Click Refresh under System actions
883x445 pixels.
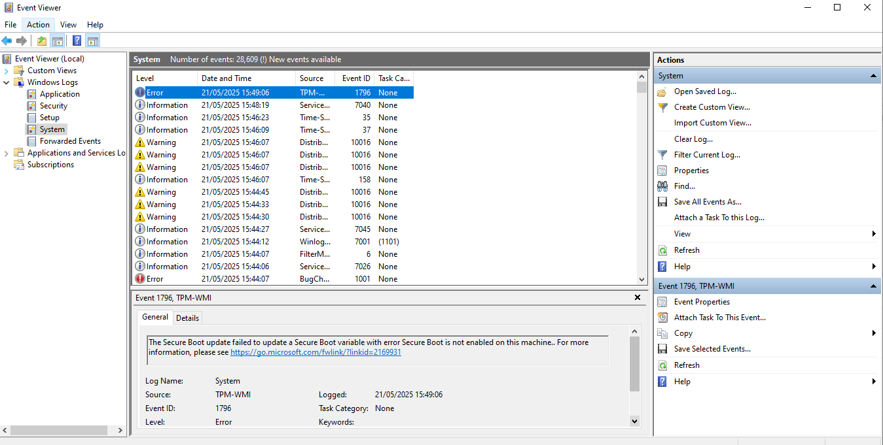pos(687,250)
